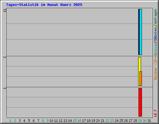Click the red 'kB F' legend label
The width and height of the screenshot is (159, 124).
(x=156, y=113)
